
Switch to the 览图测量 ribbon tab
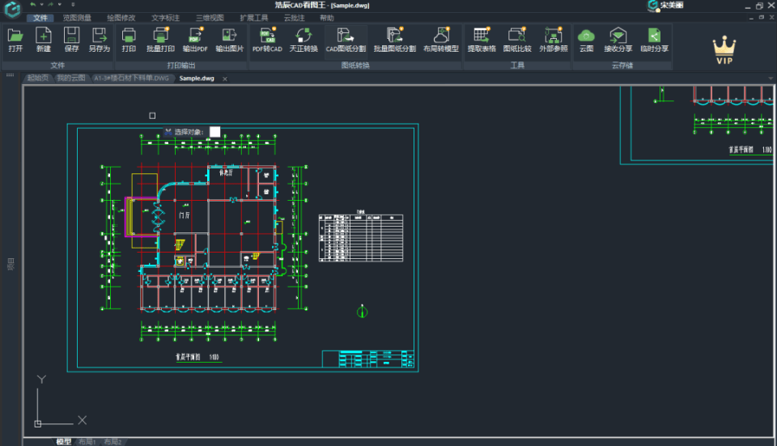(x=77, y=18)
